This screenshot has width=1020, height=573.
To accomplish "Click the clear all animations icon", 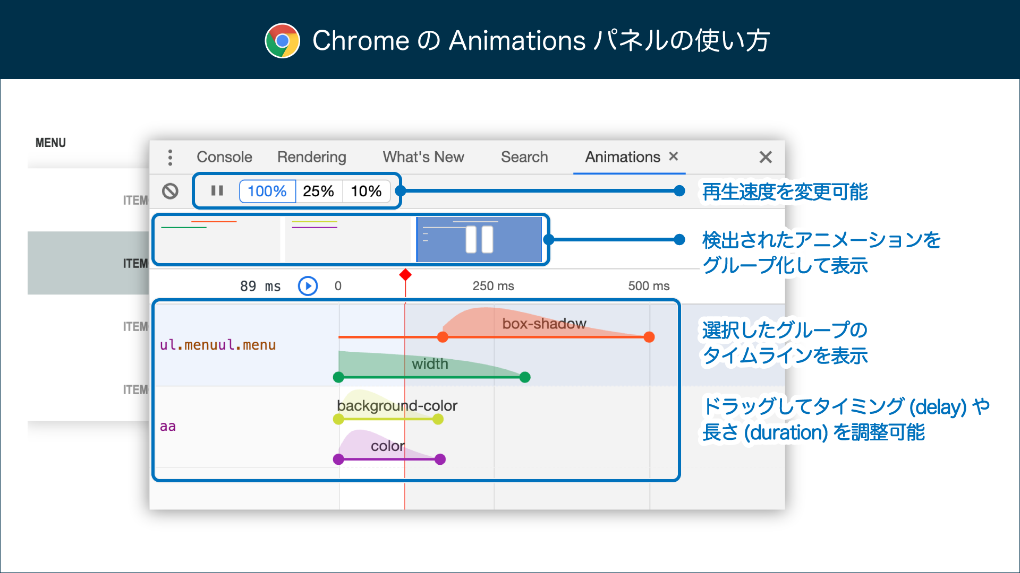I will [x=170, y=191].
